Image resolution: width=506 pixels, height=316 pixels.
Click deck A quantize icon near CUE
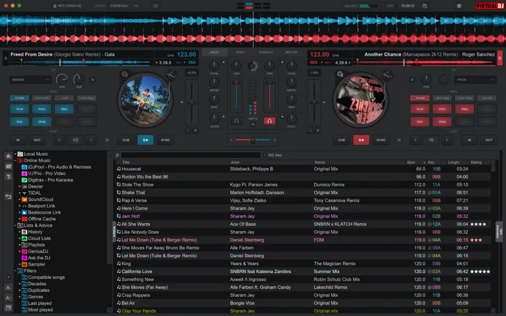[x=107, y=140]
